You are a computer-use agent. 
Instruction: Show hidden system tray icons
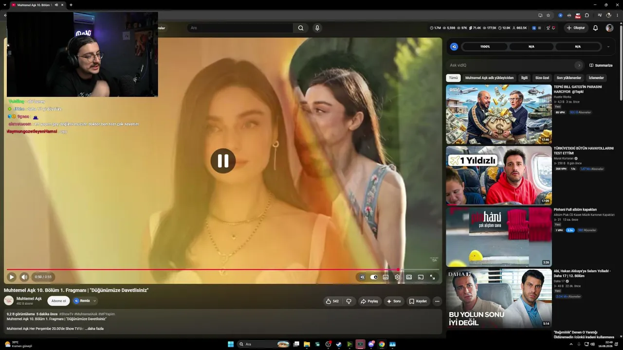571,344
